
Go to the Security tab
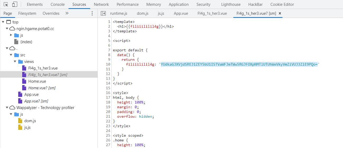(203, 4)
